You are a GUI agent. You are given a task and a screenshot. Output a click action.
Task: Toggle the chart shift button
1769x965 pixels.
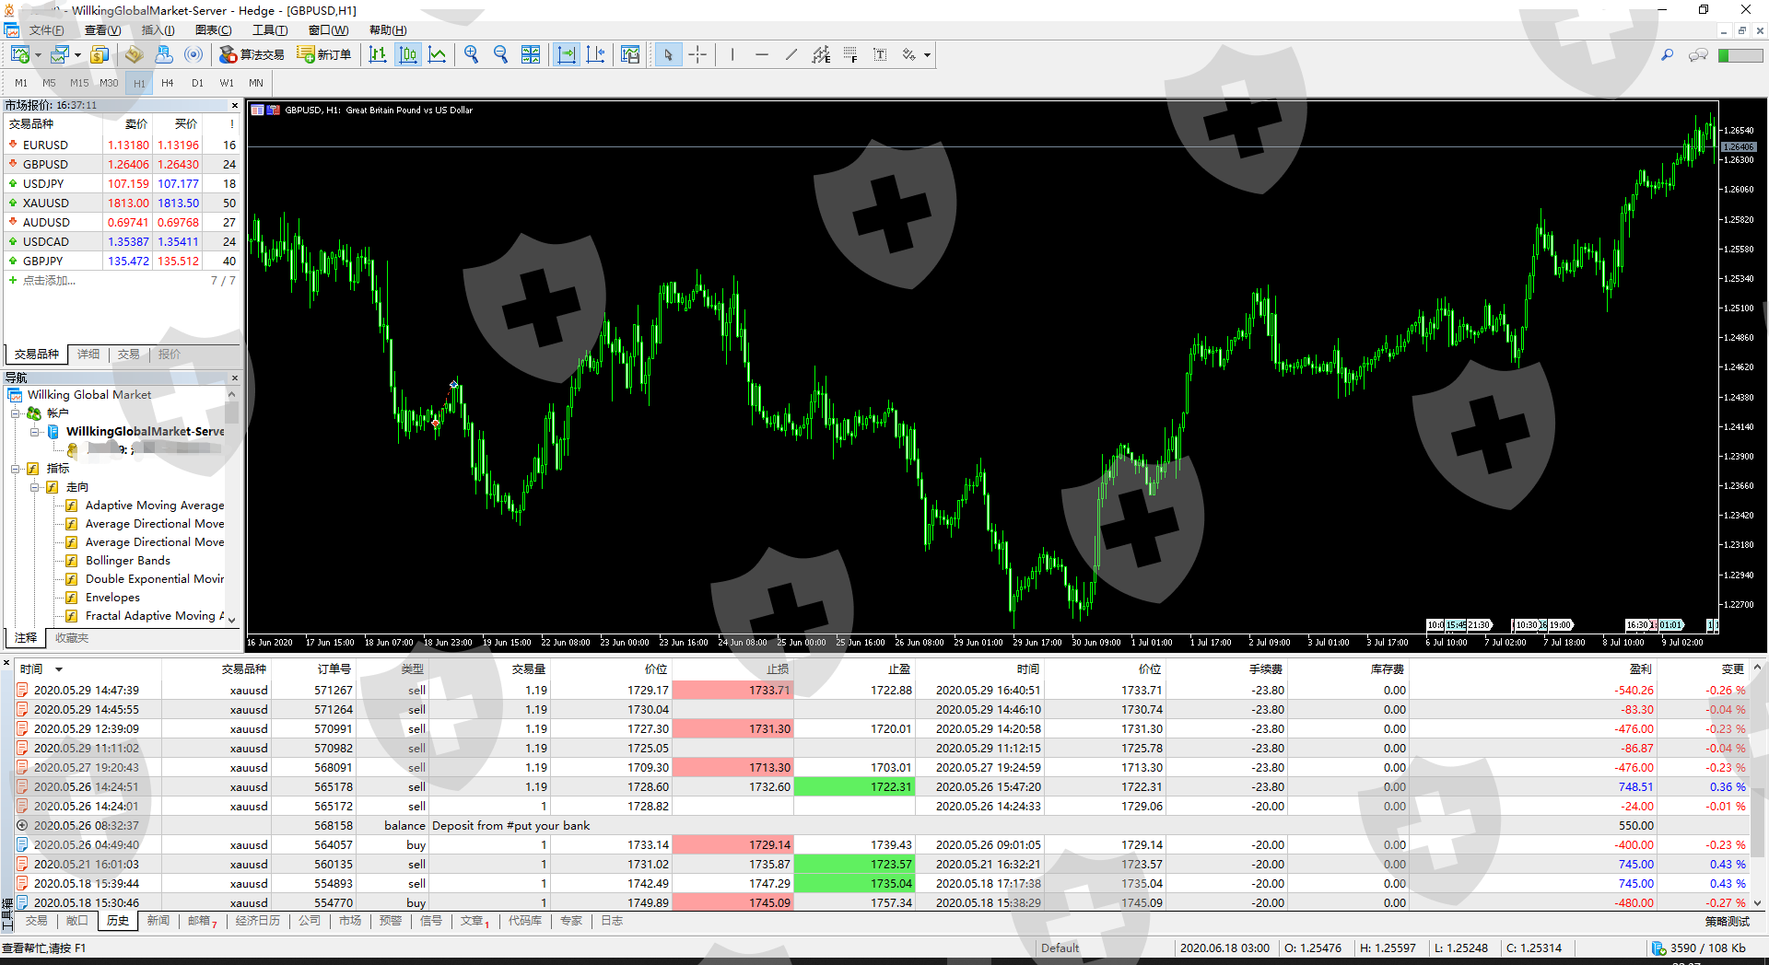(x=596, y=54)
